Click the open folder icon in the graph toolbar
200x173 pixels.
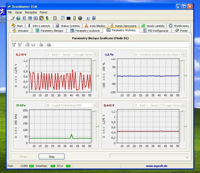(28, 45)
